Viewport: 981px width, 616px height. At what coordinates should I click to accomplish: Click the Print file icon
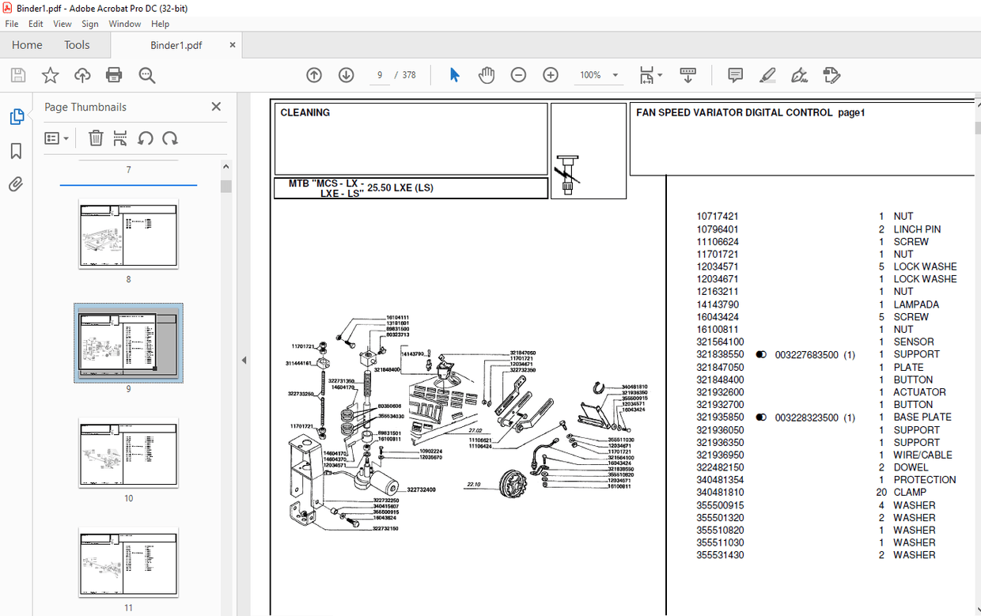pyautogui.click(x=114, y=75)
